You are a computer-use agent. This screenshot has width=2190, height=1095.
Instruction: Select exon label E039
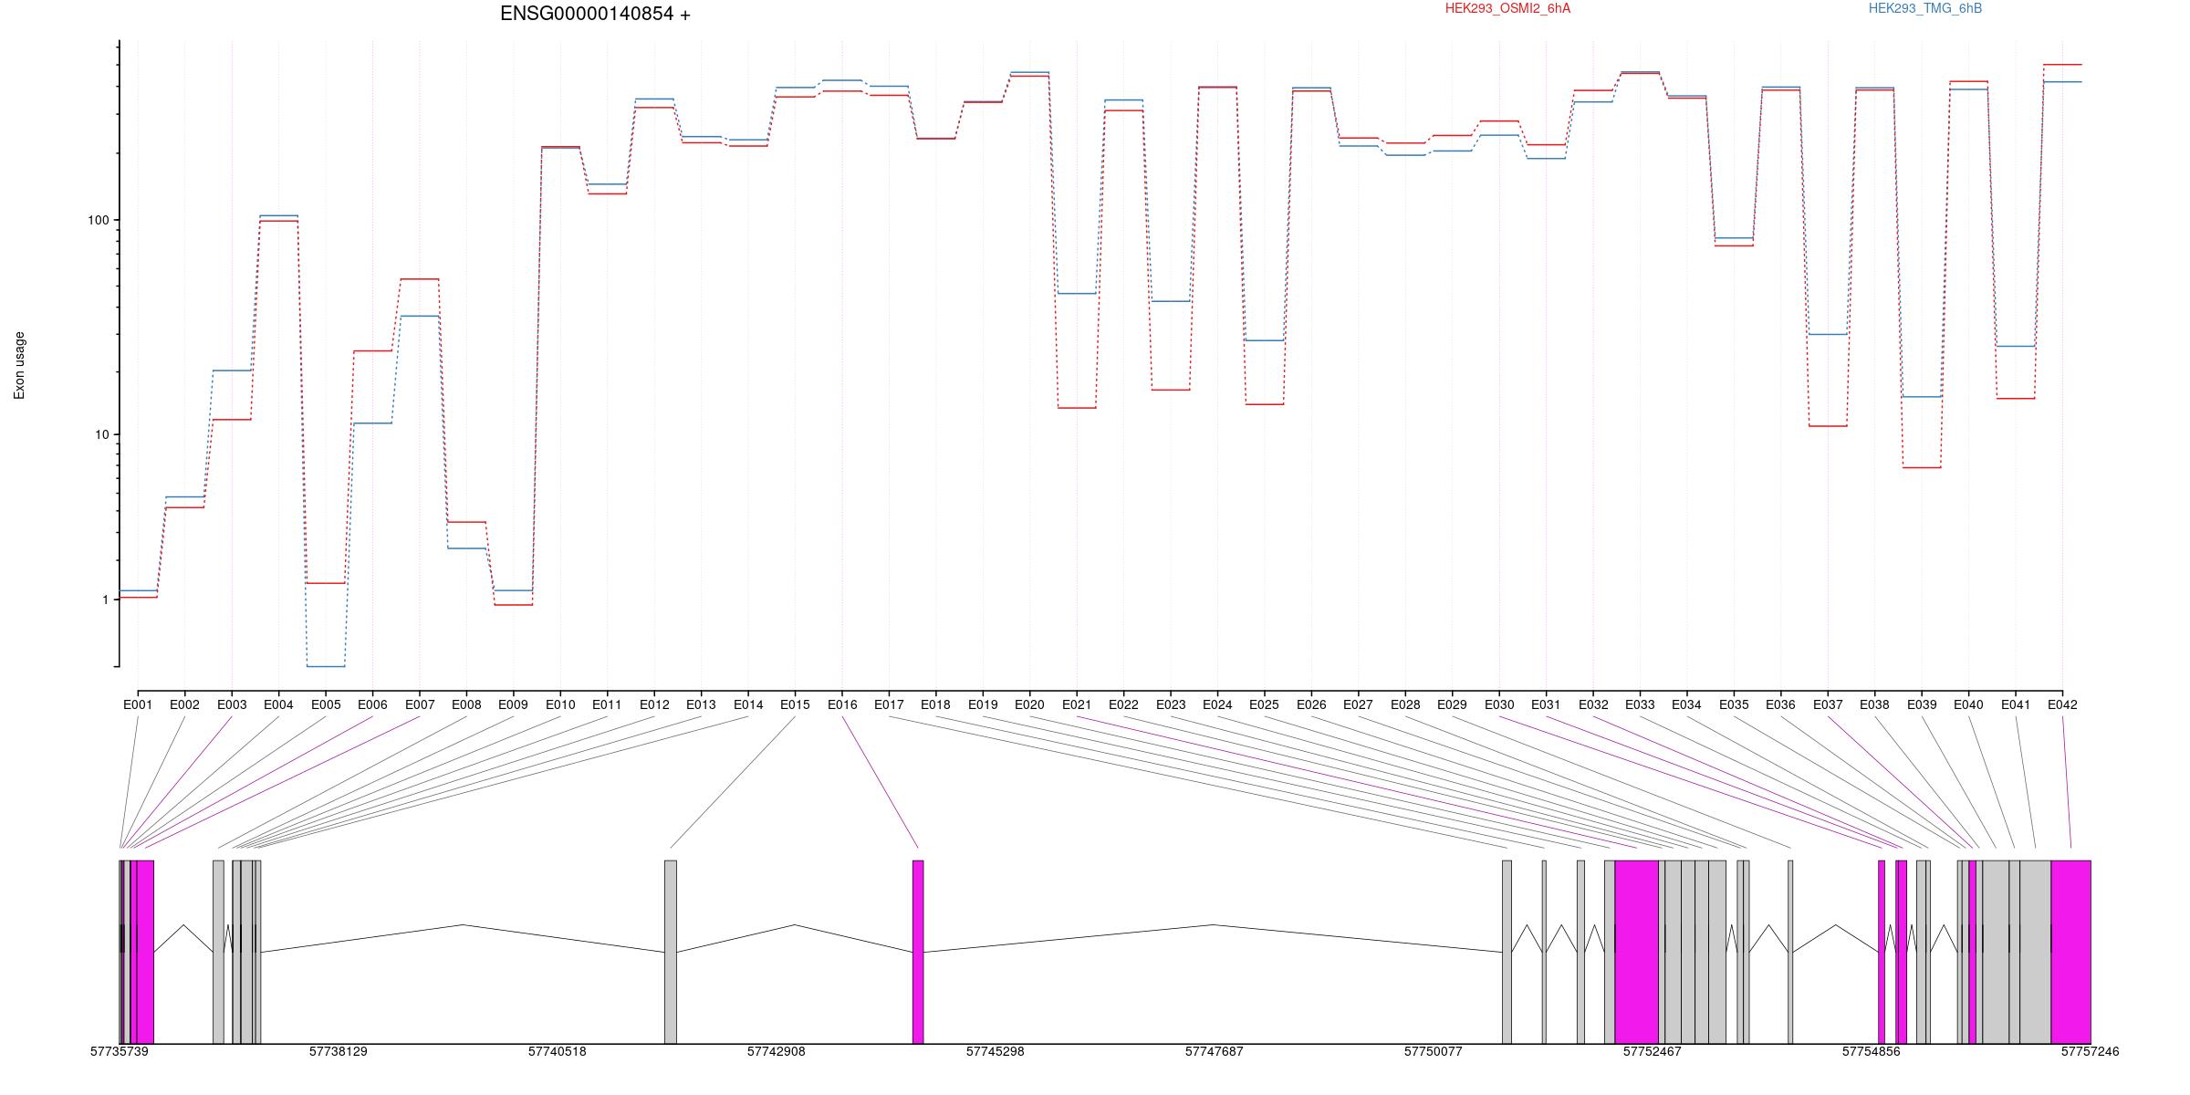click(x=1922, y=704)
